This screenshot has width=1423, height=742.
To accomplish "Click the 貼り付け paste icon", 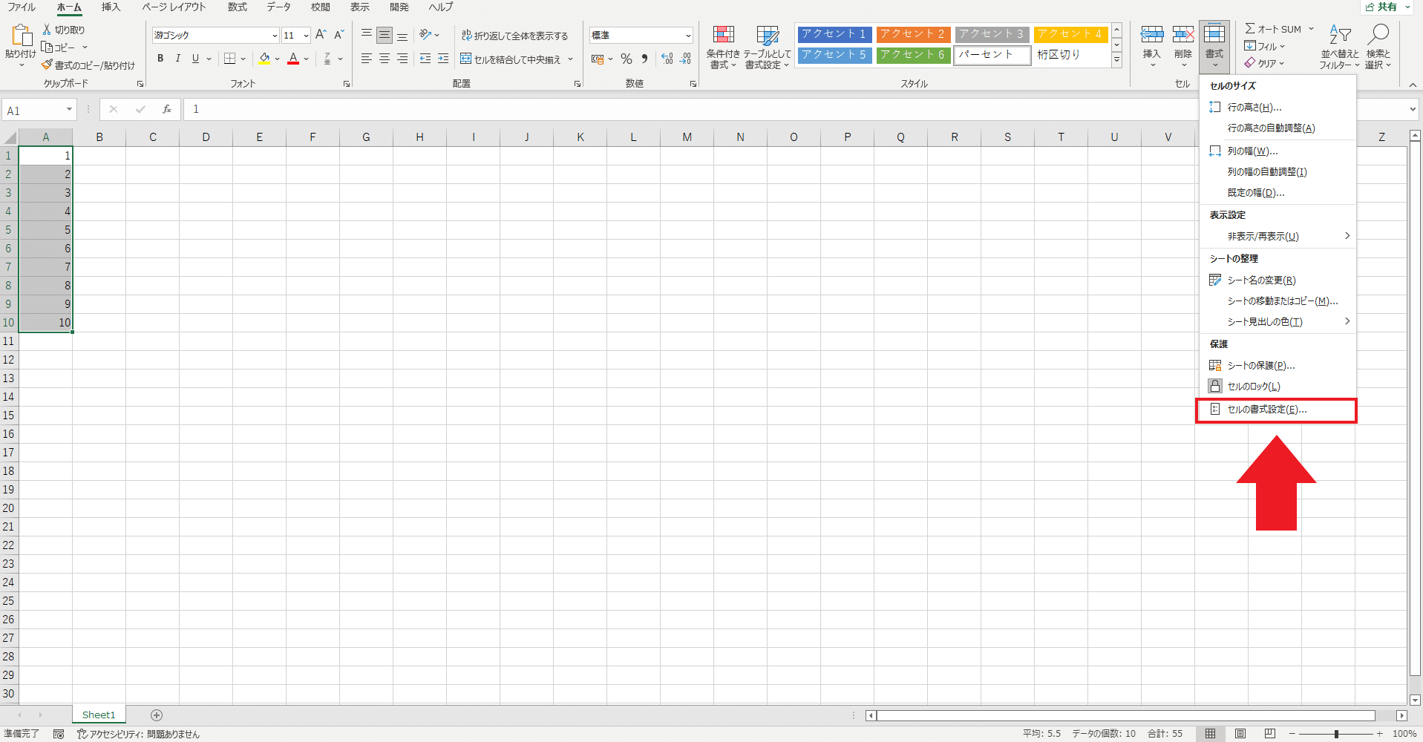I will (22, 35).
